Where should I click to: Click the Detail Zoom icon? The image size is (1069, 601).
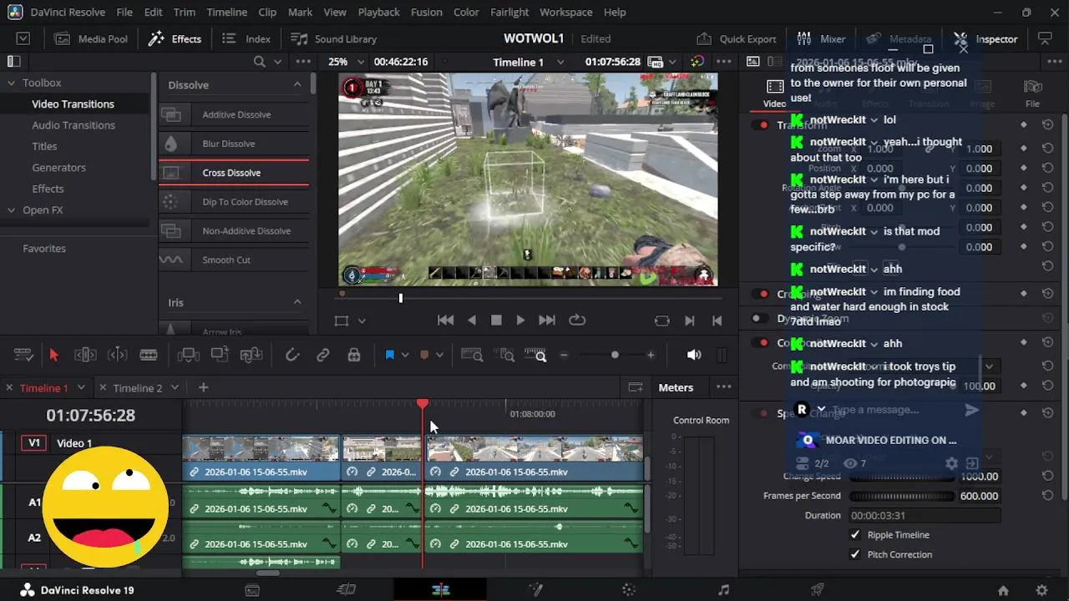coord(504,355)
